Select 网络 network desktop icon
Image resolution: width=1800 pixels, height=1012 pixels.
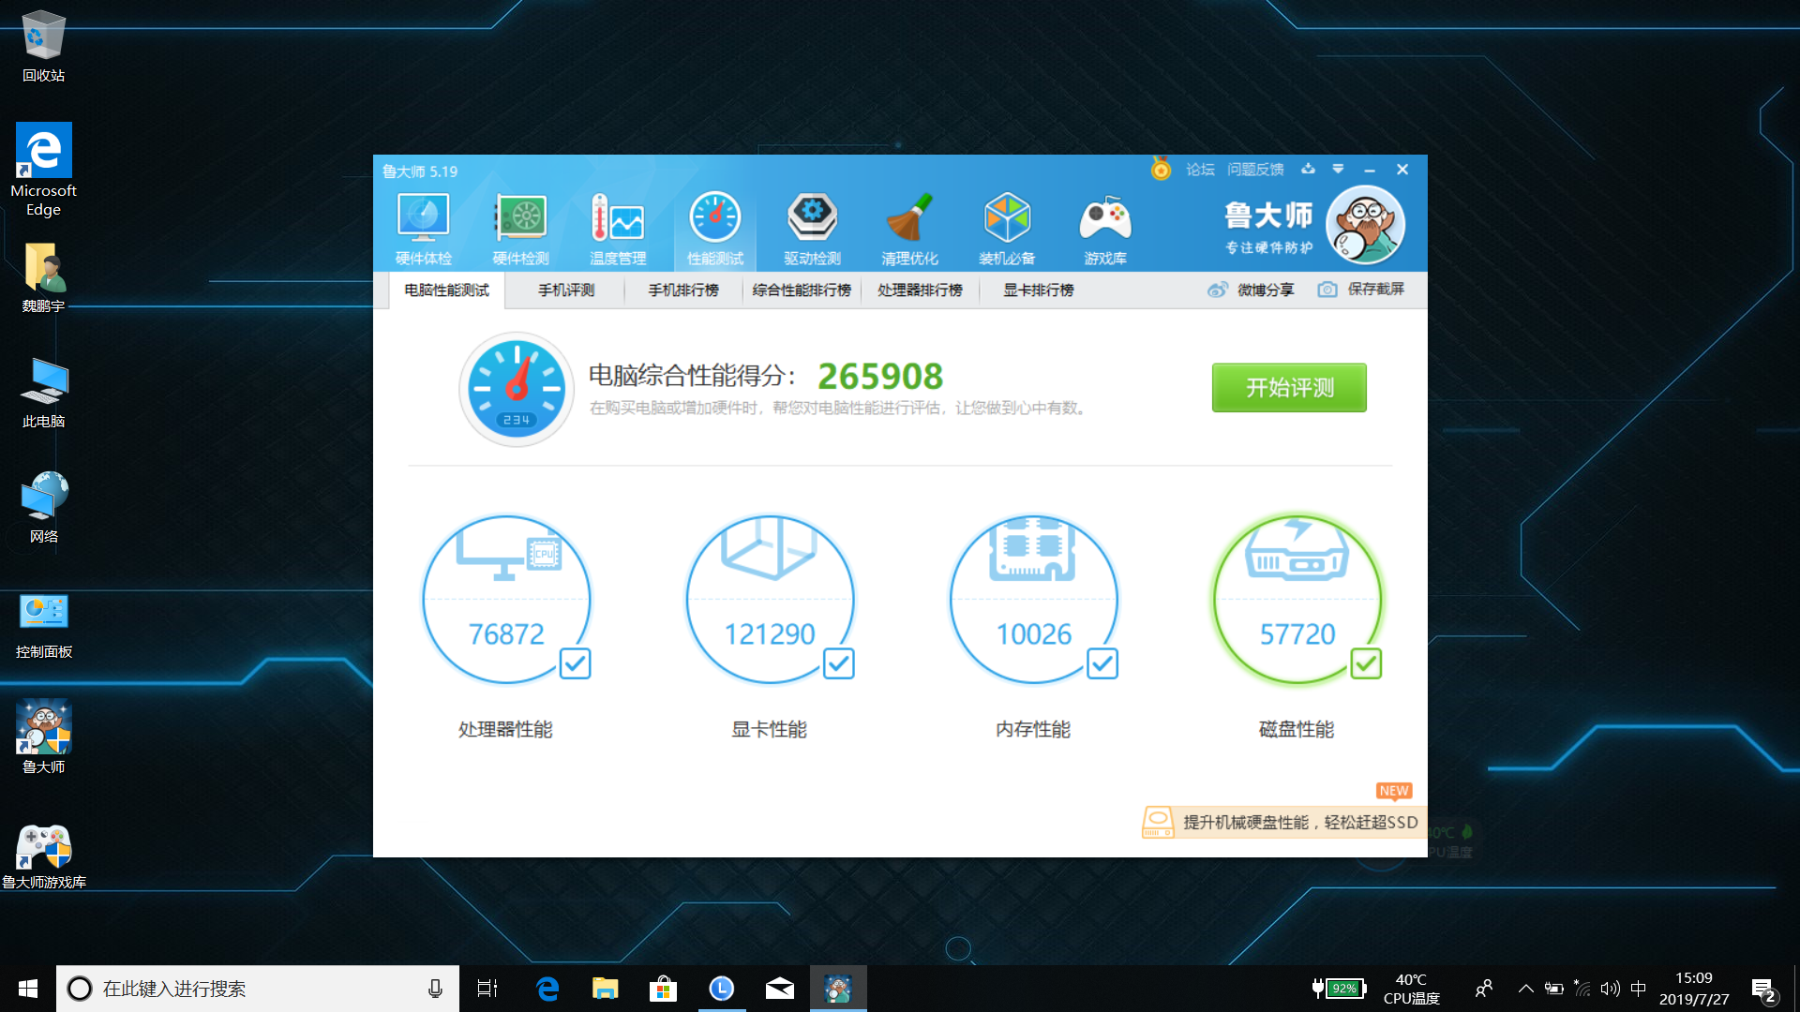click(43, 509)
